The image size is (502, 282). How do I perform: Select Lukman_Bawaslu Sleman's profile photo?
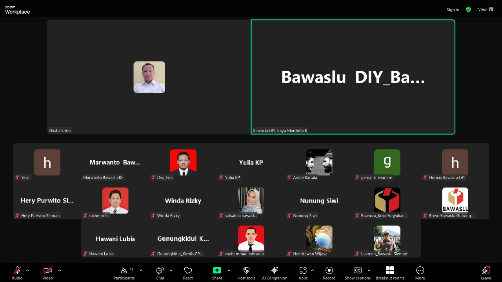pyautogui.click(x=387, y=239)
